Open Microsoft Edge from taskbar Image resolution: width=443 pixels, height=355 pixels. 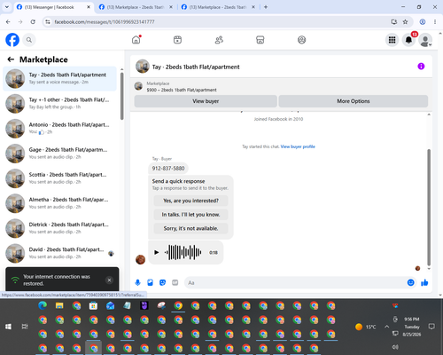(x=43, y=305)
